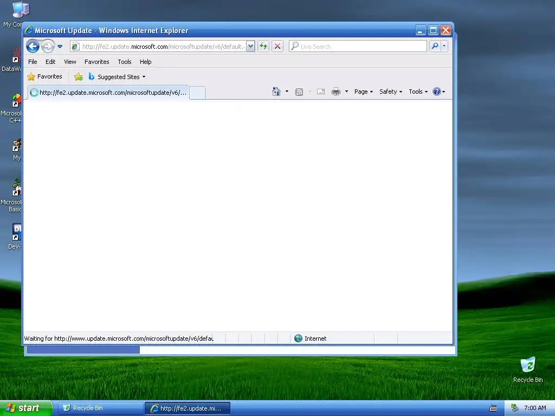
Task: Refresh the page with green arrows button
Action: point(263,47)
